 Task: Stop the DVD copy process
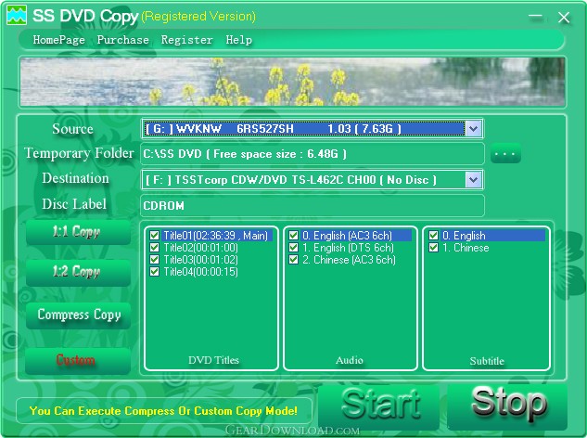[507, 406]
